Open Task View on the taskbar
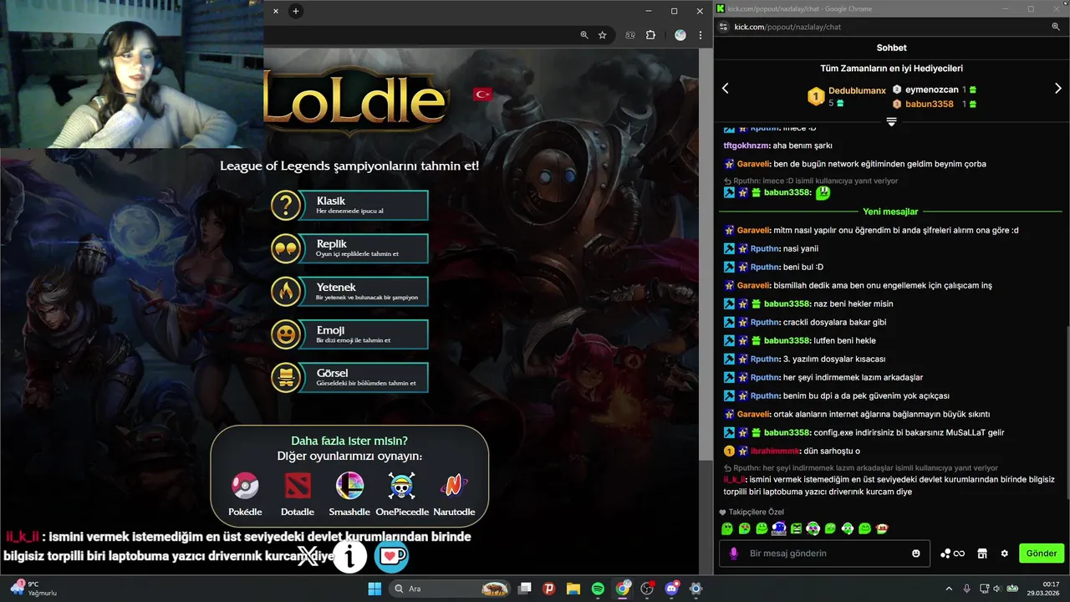 click(x=525, y=589)
